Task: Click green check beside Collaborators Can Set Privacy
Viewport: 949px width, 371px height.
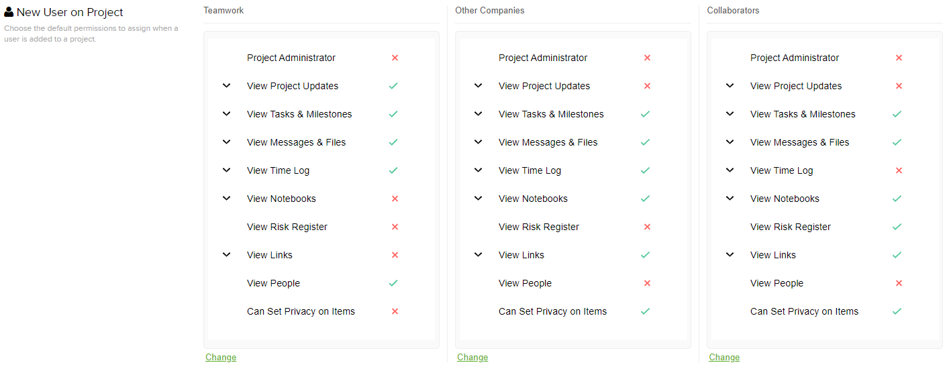Action: point(897,311)
